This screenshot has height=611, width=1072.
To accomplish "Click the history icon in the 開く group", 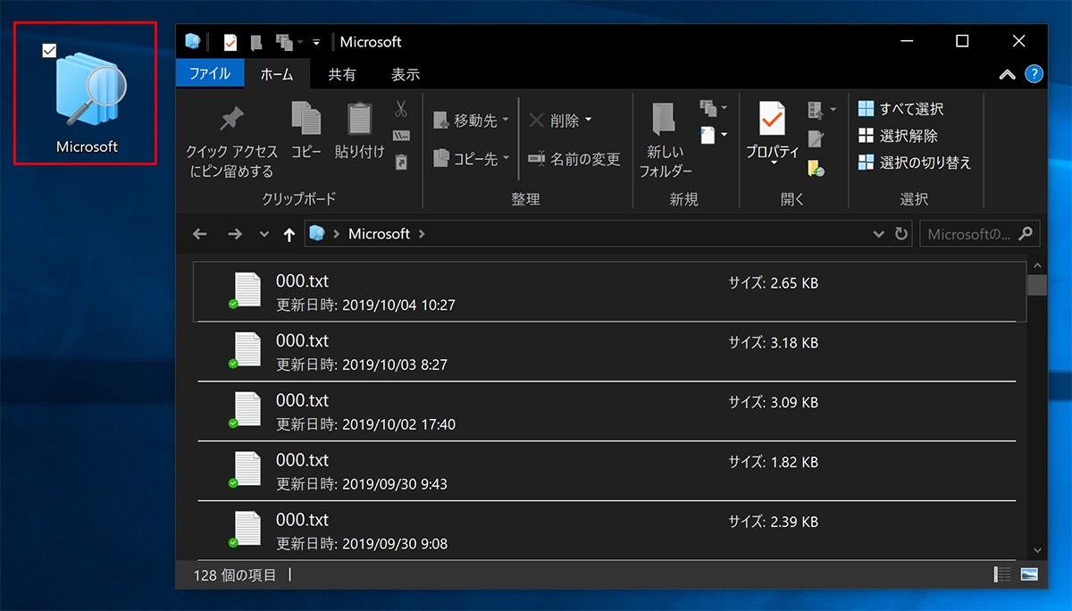I will [x=816, y=167].
